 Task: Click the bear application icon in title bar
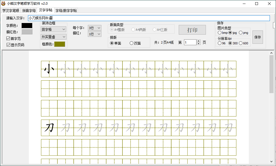(3, 3)
